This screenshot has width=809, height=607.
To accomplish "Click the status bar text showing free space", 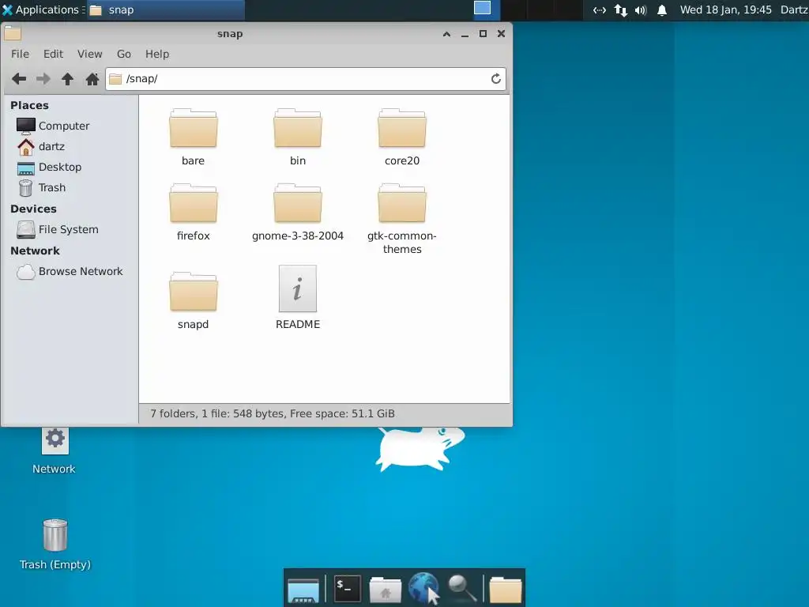I will click(273, 413).
